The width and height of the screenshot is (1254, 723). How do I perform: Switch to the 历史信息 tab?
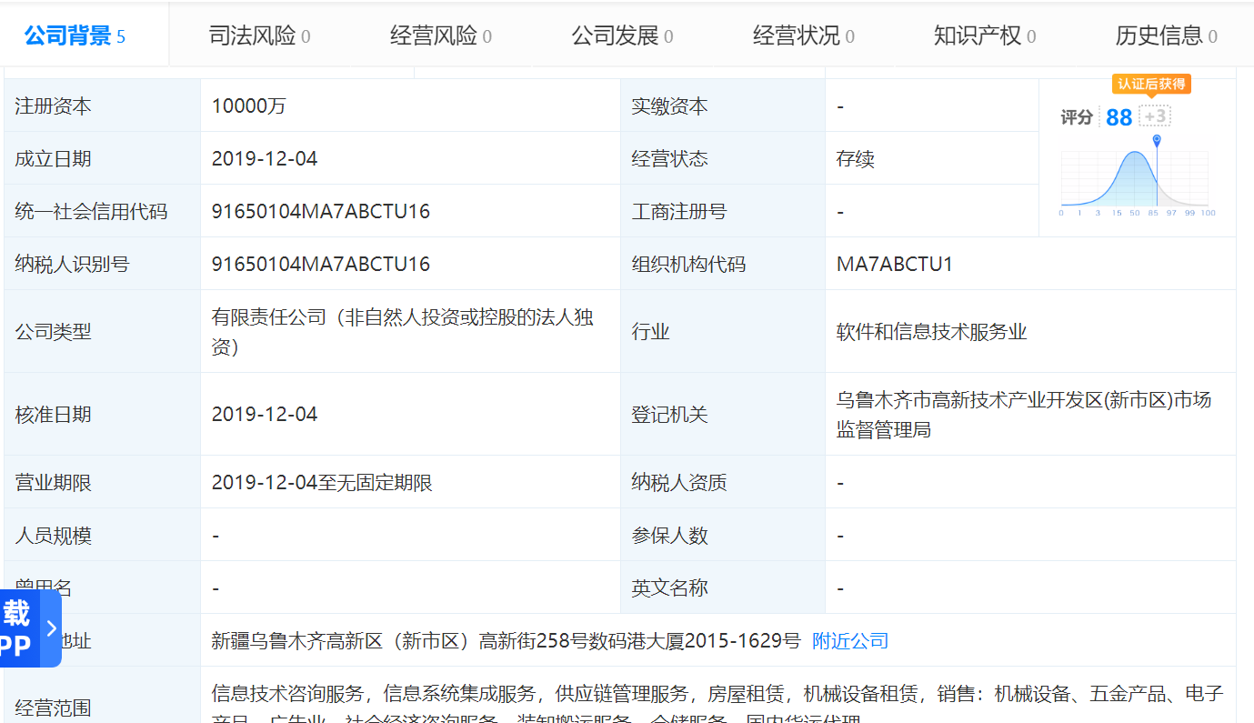pos(1166,36)
